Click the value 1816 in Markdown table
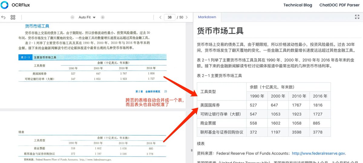Screen dimensions: 363x163 [x=318, y=105]
